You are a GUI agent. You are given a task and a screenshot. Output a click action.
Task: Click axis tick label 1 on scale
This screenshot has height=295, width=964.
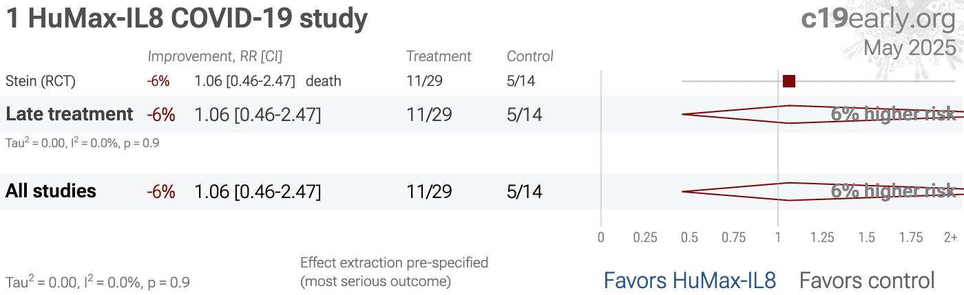tap(778, 238)
